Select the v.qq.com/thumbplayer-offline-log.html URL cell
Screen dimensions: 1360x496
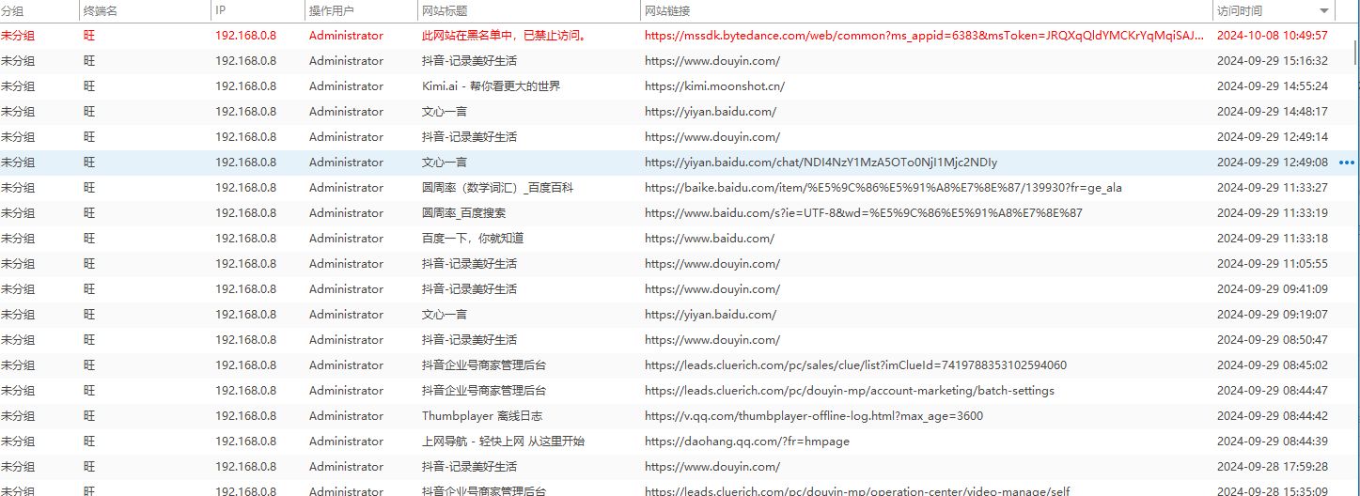tap(814, 416)
